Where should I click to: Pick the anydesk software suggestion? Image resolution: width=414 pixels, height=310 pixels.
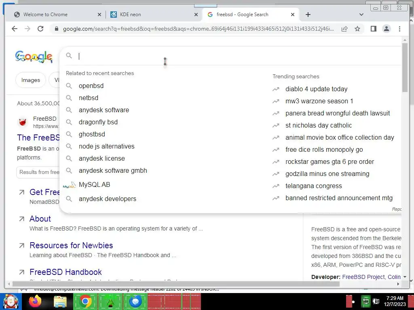click(104, 110)
